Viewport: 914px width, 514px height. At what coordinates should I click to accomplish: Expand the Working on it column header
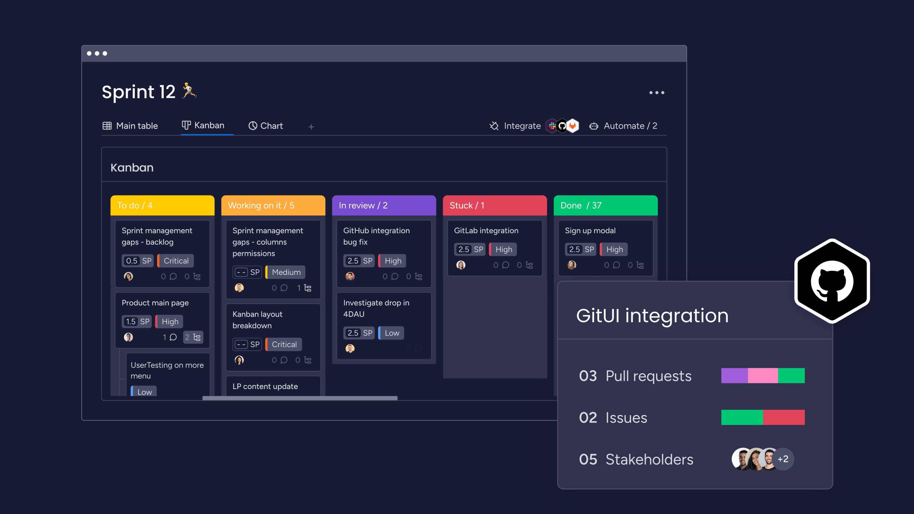tap(273, 205)
